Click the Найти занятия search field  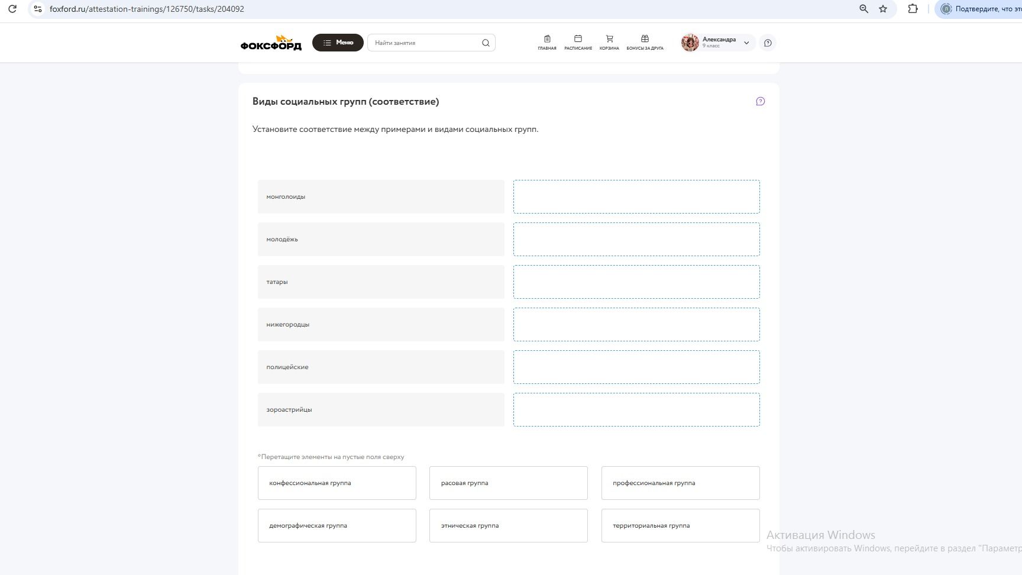coord(425,43)
